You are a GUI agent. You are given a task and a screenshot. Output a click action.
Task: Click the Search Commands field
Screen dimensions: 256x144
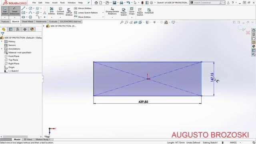206,3
